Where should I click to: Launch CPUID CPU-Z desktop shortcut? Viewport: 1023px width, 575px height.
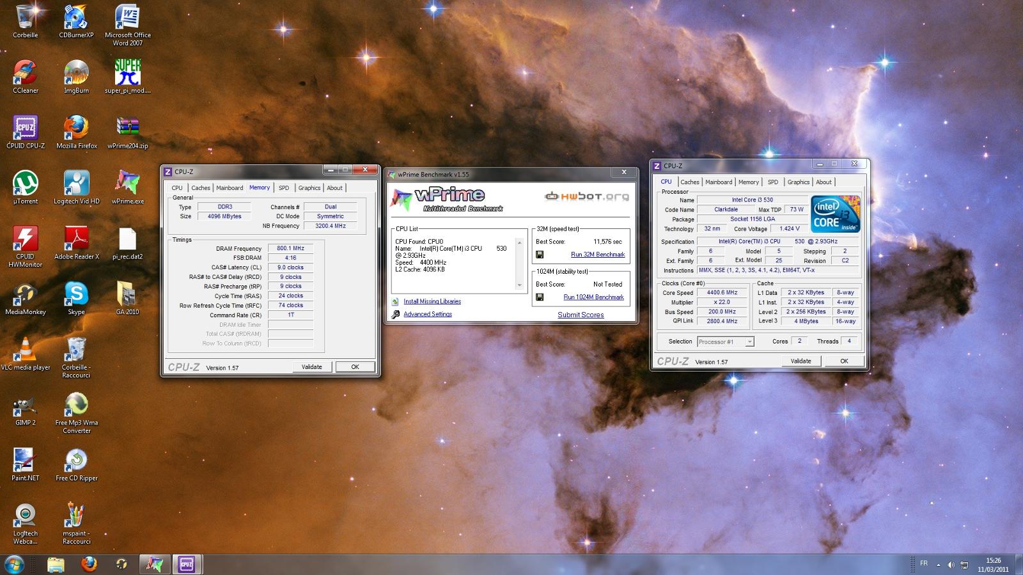(x=26, y=132)
